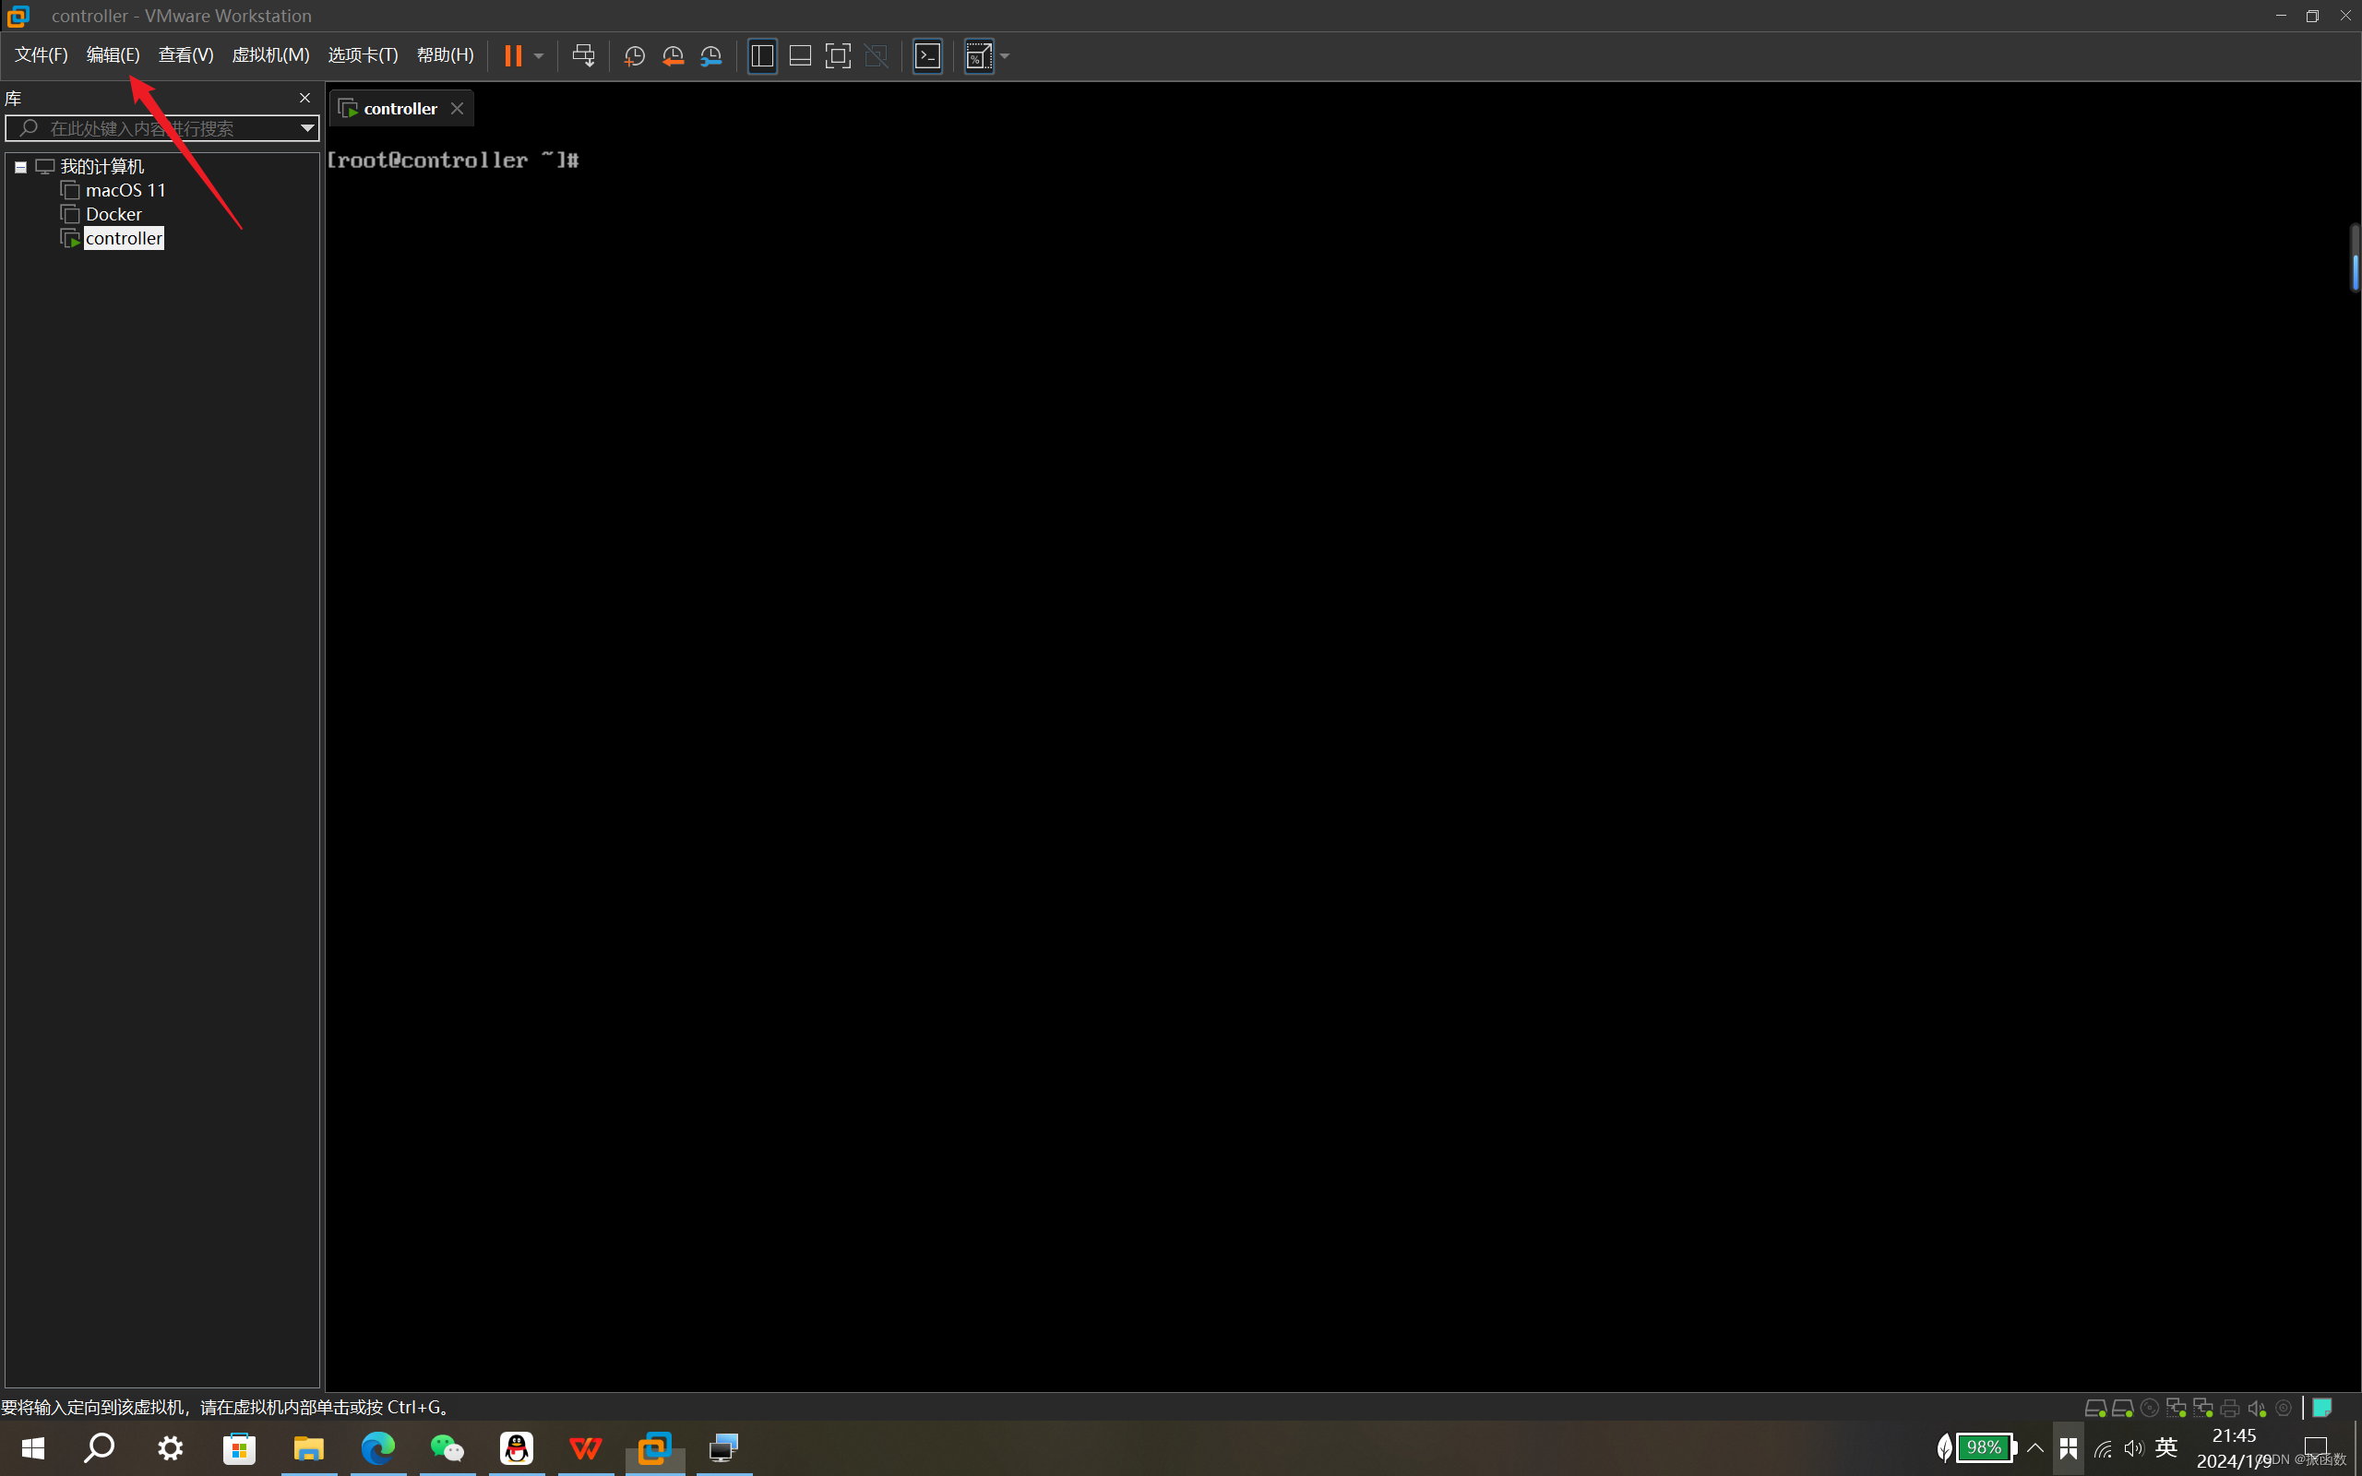Click the disabled Unity mode icon
This screenshot has height=1476, width=2362.
[877, 55]
